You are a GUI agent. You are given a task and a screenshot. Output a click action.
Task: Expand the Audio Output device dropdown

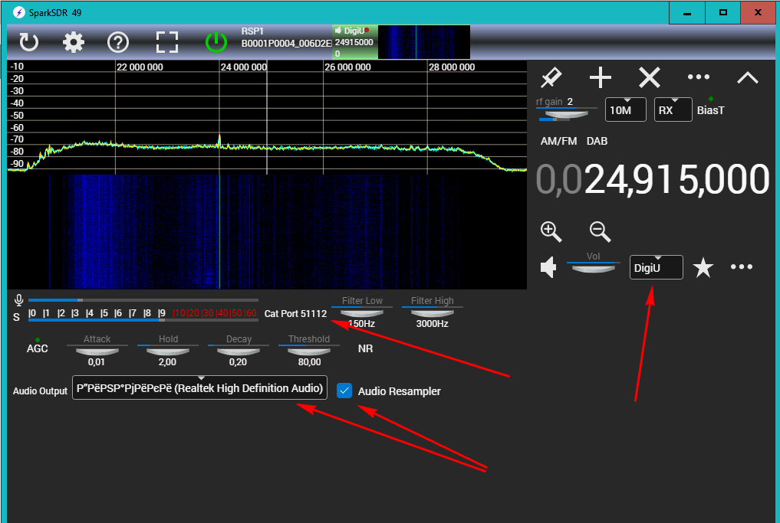[200, 387]
